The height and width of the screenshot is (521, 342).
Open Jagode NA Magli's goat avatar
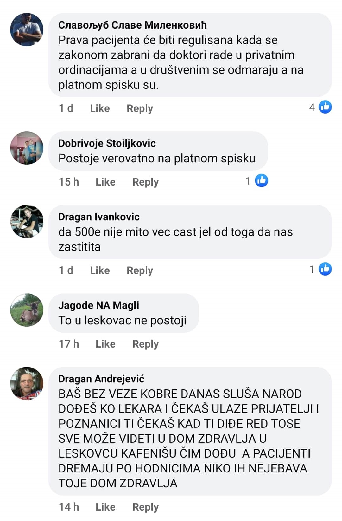tap(27, 310)
